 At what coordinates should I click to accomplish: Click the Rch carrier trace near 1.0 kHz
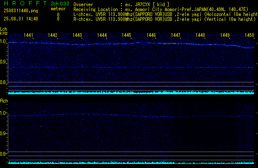click(131, 116)
